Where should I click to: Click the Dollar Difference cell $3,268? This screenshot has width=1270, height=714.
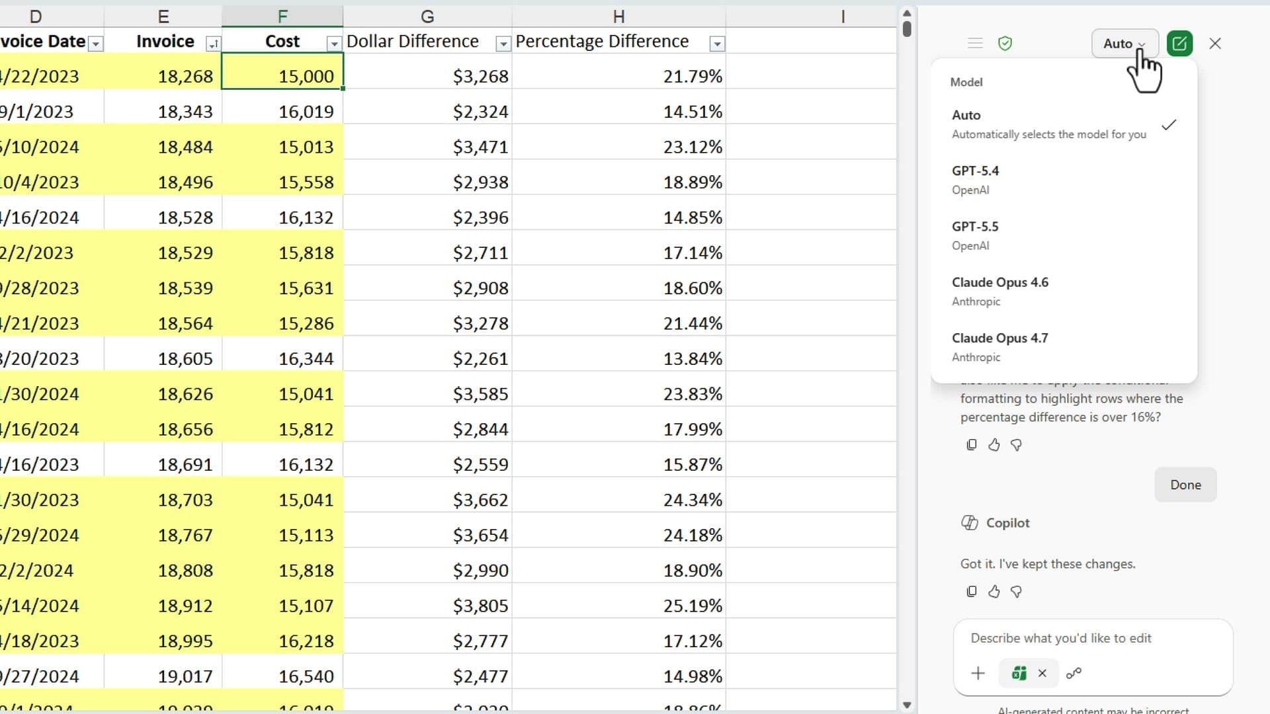[x=427, y=71]
